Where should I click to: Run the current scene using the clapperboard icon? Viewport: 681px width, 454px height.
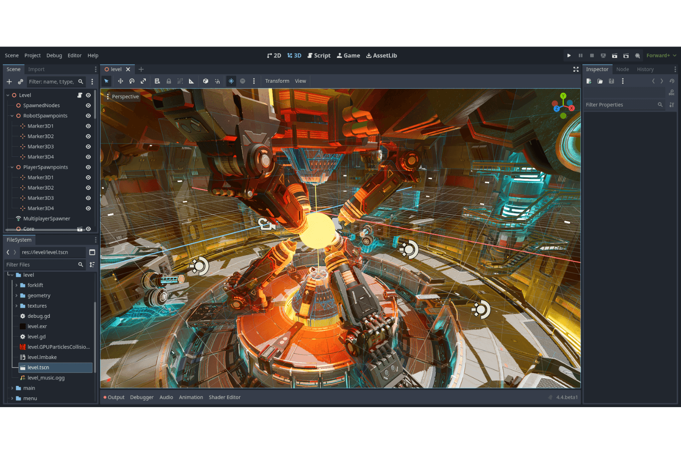pos(615,56)
